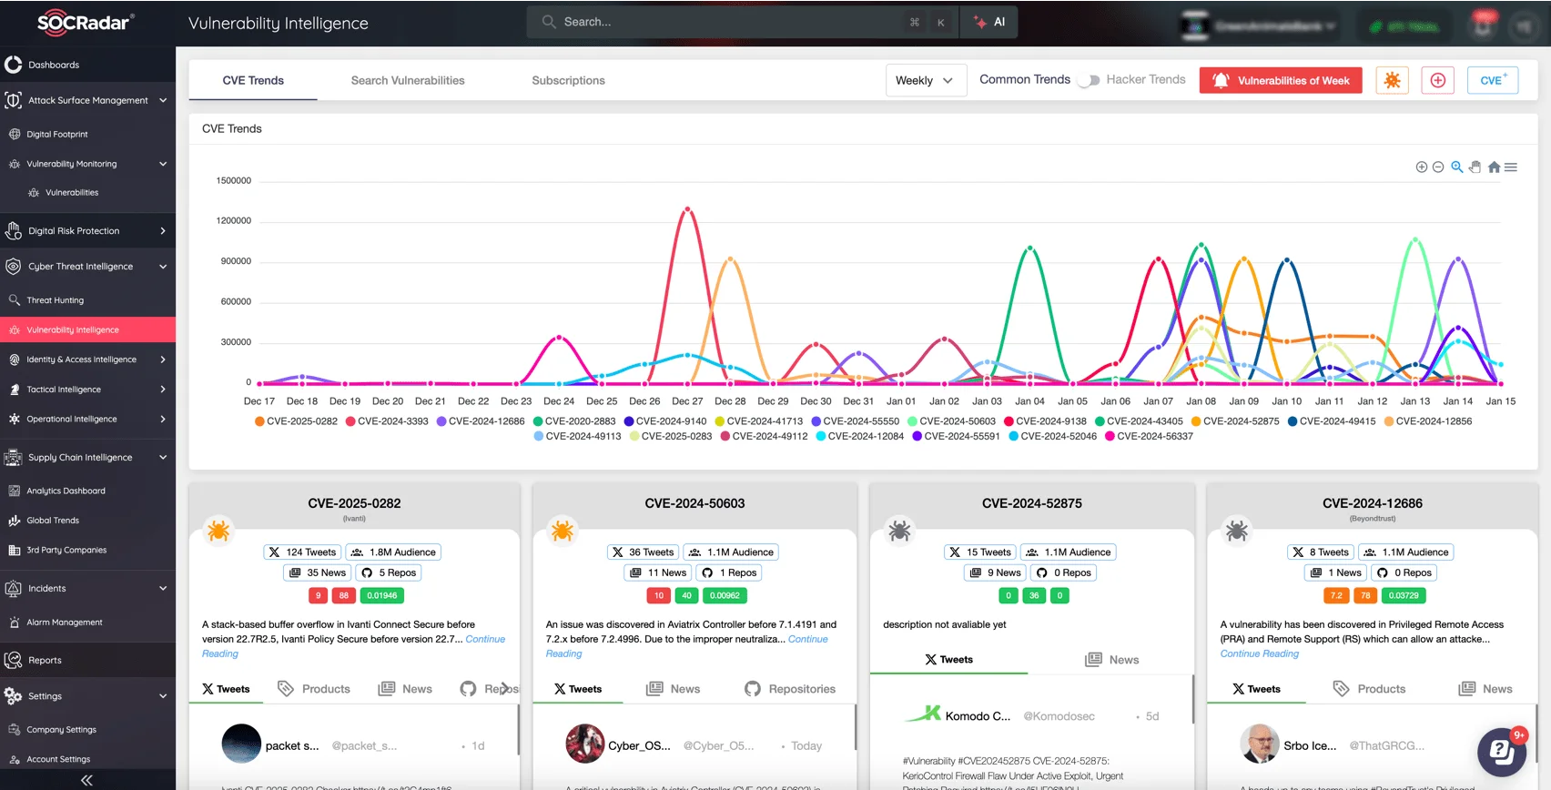The height and width of the screenshot is (790, 1551).
Task: Click Continue Reading link on CVE-2025-0282 card
Action: 484,639
